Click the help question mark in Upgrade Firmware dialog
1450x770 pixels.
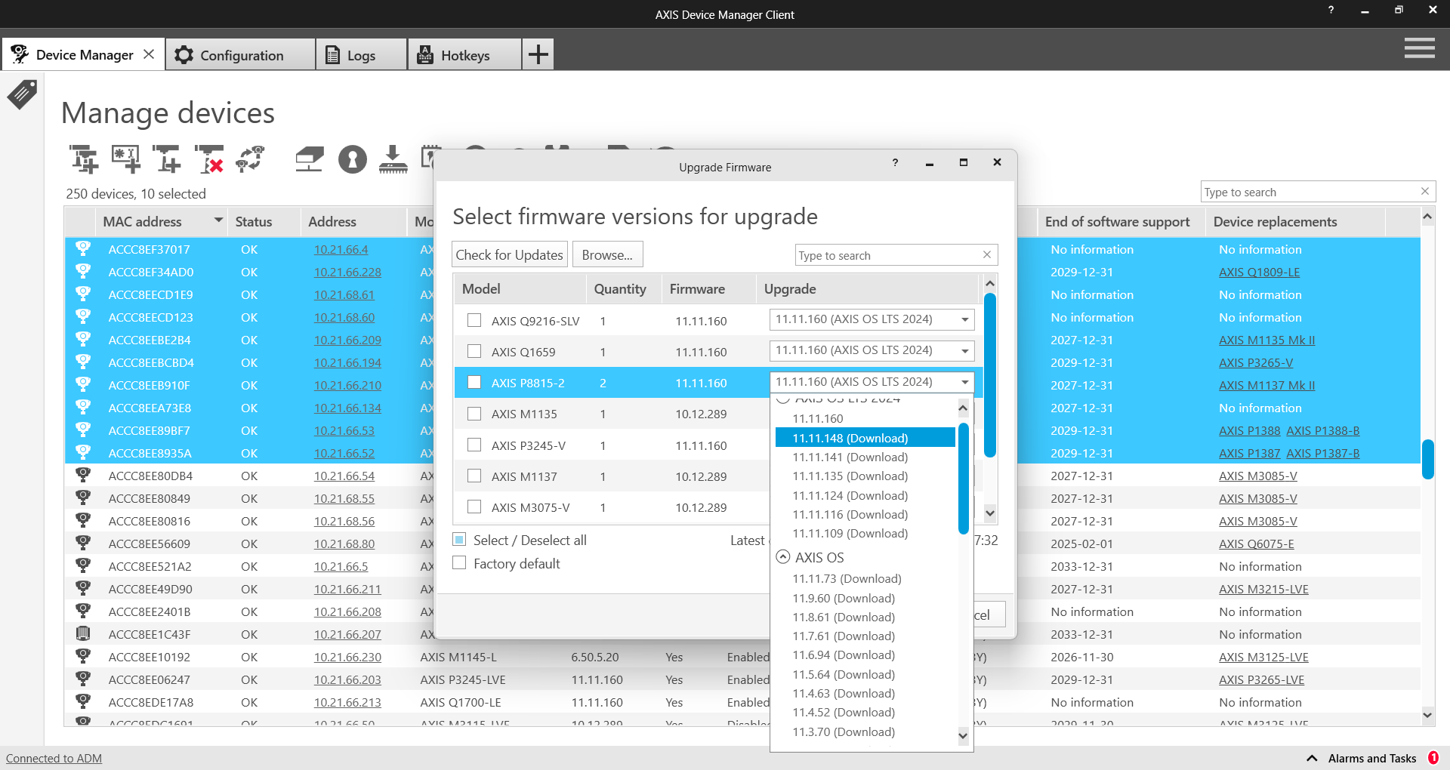click(x=895, y=162)
